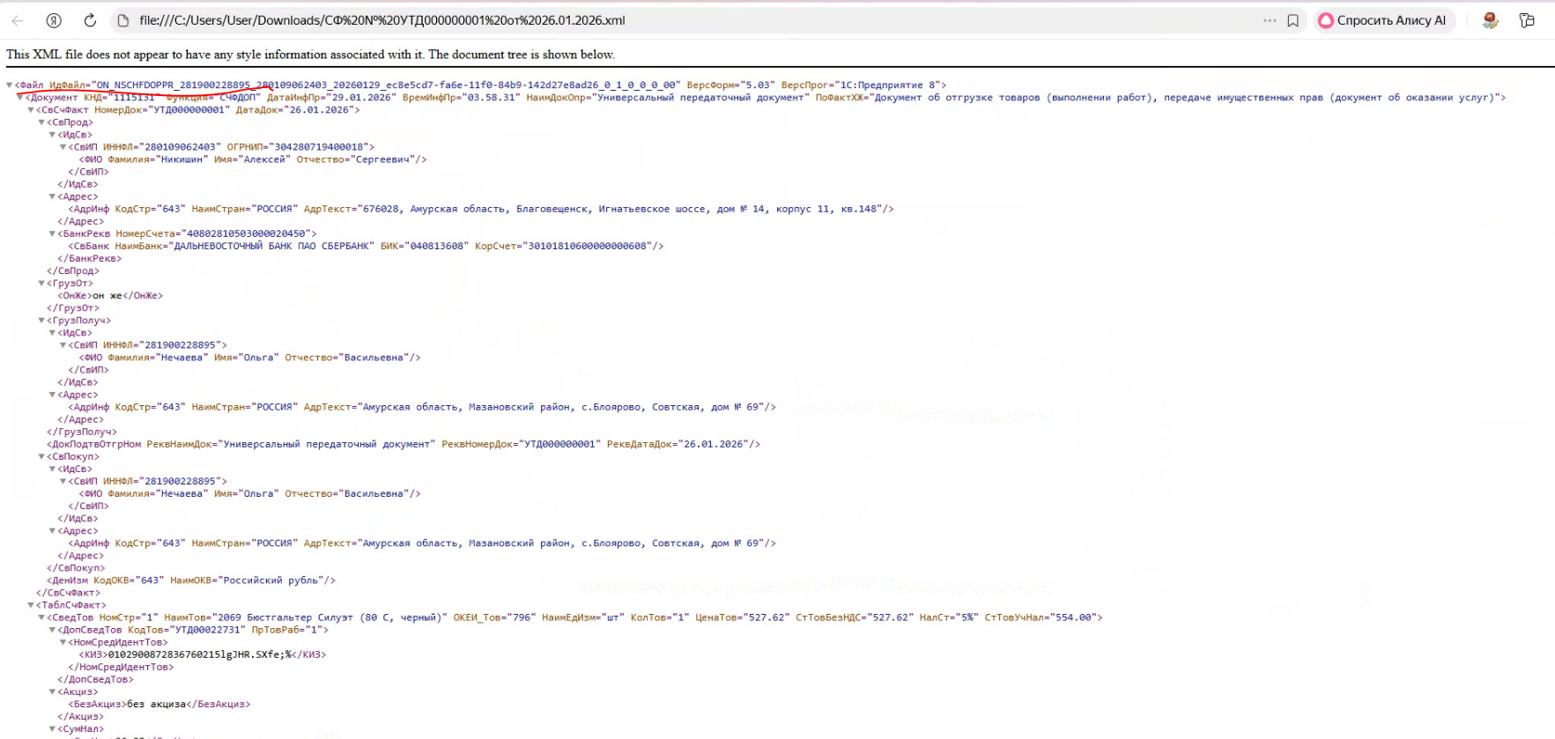Image resolution: width=1555 pixels, height=739 pixels.
Task: Click the closing </ГрузПолуч> tag
Action: pyautogui.click(x=82, y=432)
